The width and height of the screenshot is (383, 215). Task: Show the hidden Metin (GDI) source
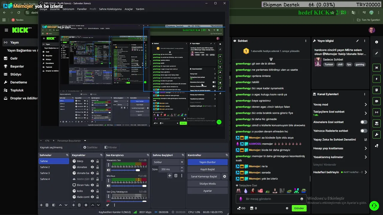point(92,179)
